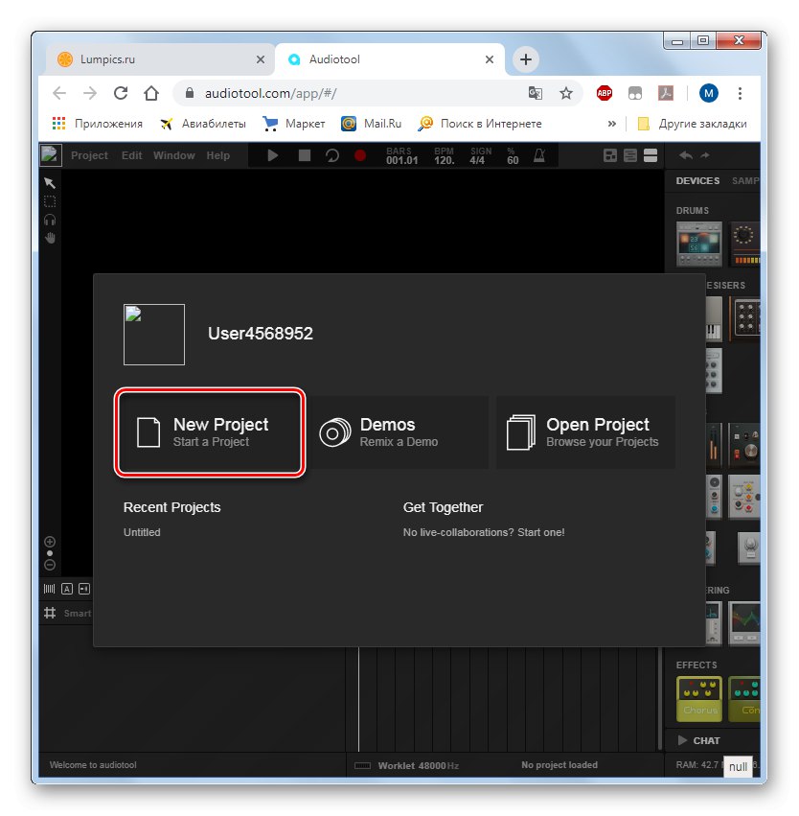
Task: Click the percent value 60
Action: 513,160
